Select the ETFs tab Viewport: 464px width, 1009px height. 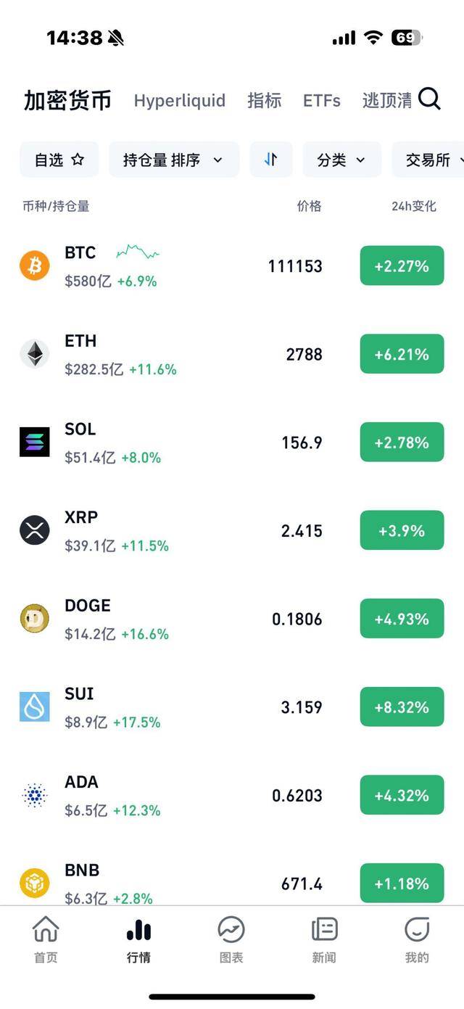pos(321,100)
